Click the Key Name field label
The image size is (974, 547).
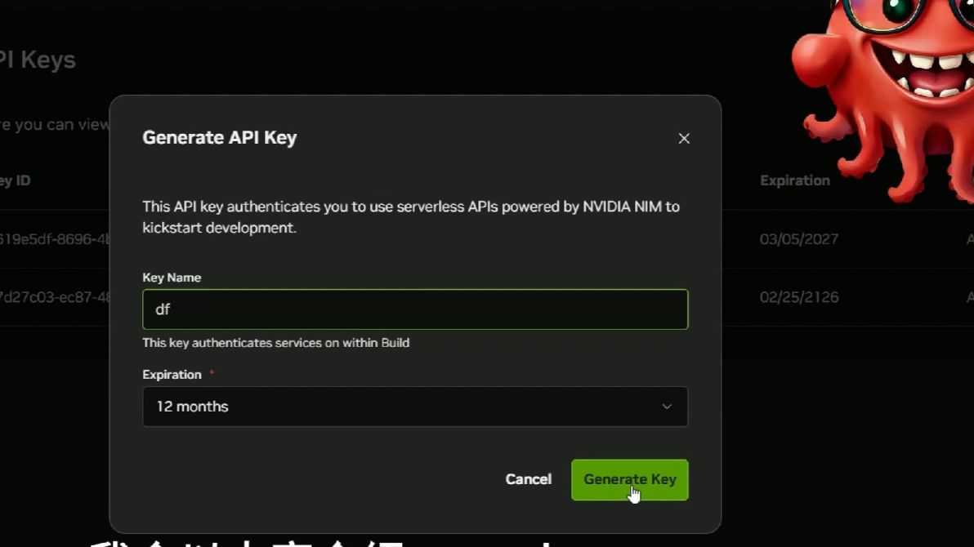tap(172, 278)
